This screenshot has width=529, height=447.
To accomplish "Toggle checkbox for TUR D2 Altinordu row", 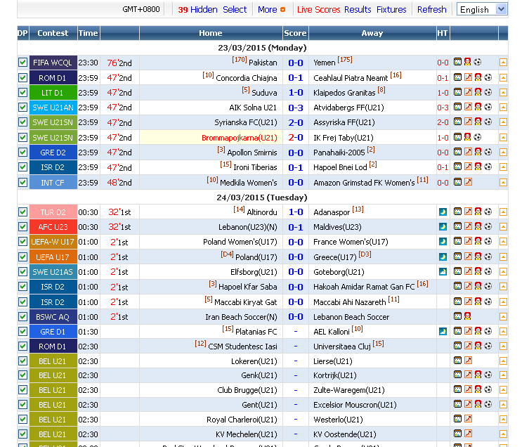I will [22, 212].
